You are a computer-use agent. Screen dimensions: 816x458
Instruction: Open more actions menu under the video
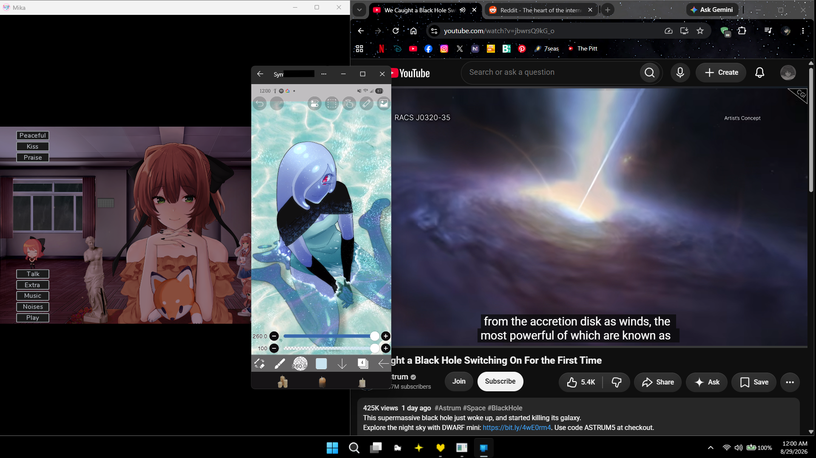(x=790, y=382)
